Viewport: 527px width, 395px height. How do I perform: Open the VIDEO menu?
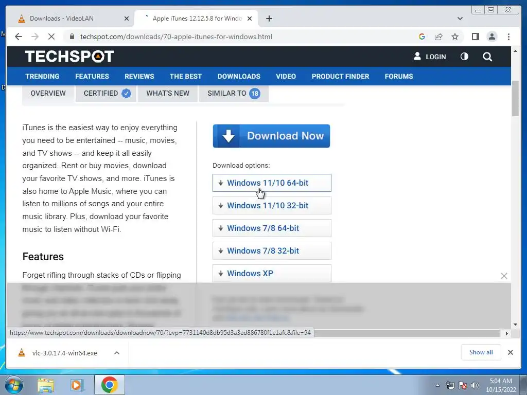point(286,76)
